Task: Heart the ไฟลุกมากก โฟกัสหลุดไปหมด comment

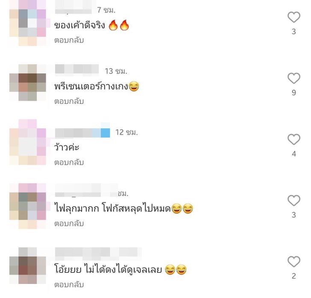Action: pyautogui.click(x=294, y=201)
